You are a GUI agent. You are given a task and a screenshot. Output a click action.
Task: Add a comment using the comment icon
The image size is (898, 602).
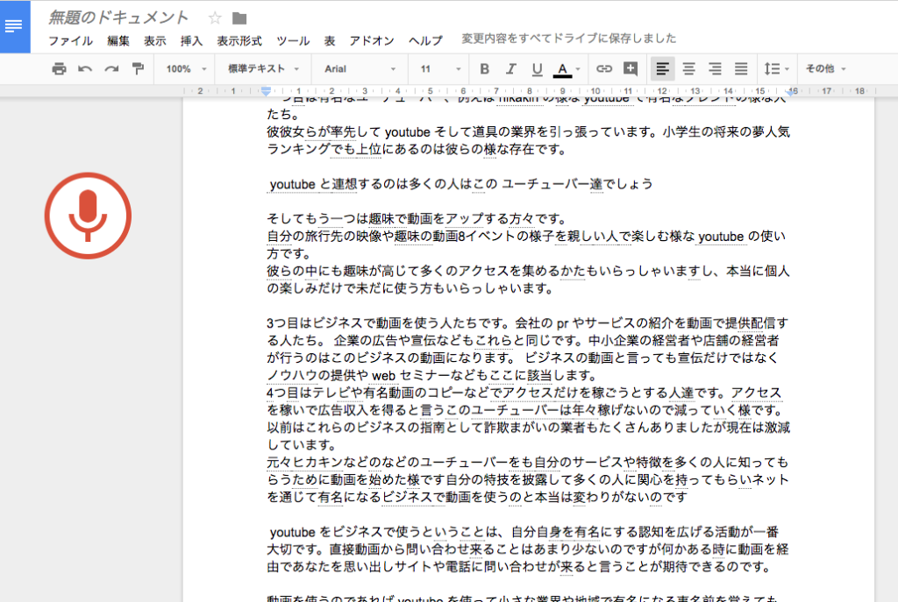(x=631, y=68)
